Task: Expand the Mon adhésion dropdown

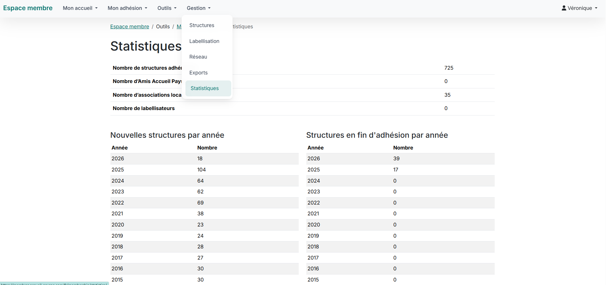Action: click(x=127, y=8)
